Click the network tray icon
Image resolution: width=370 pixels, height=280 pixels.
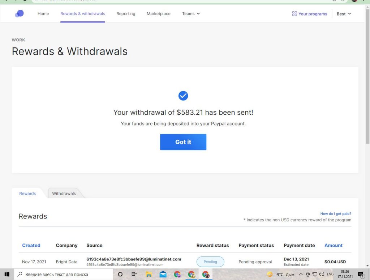pos(315,274)
